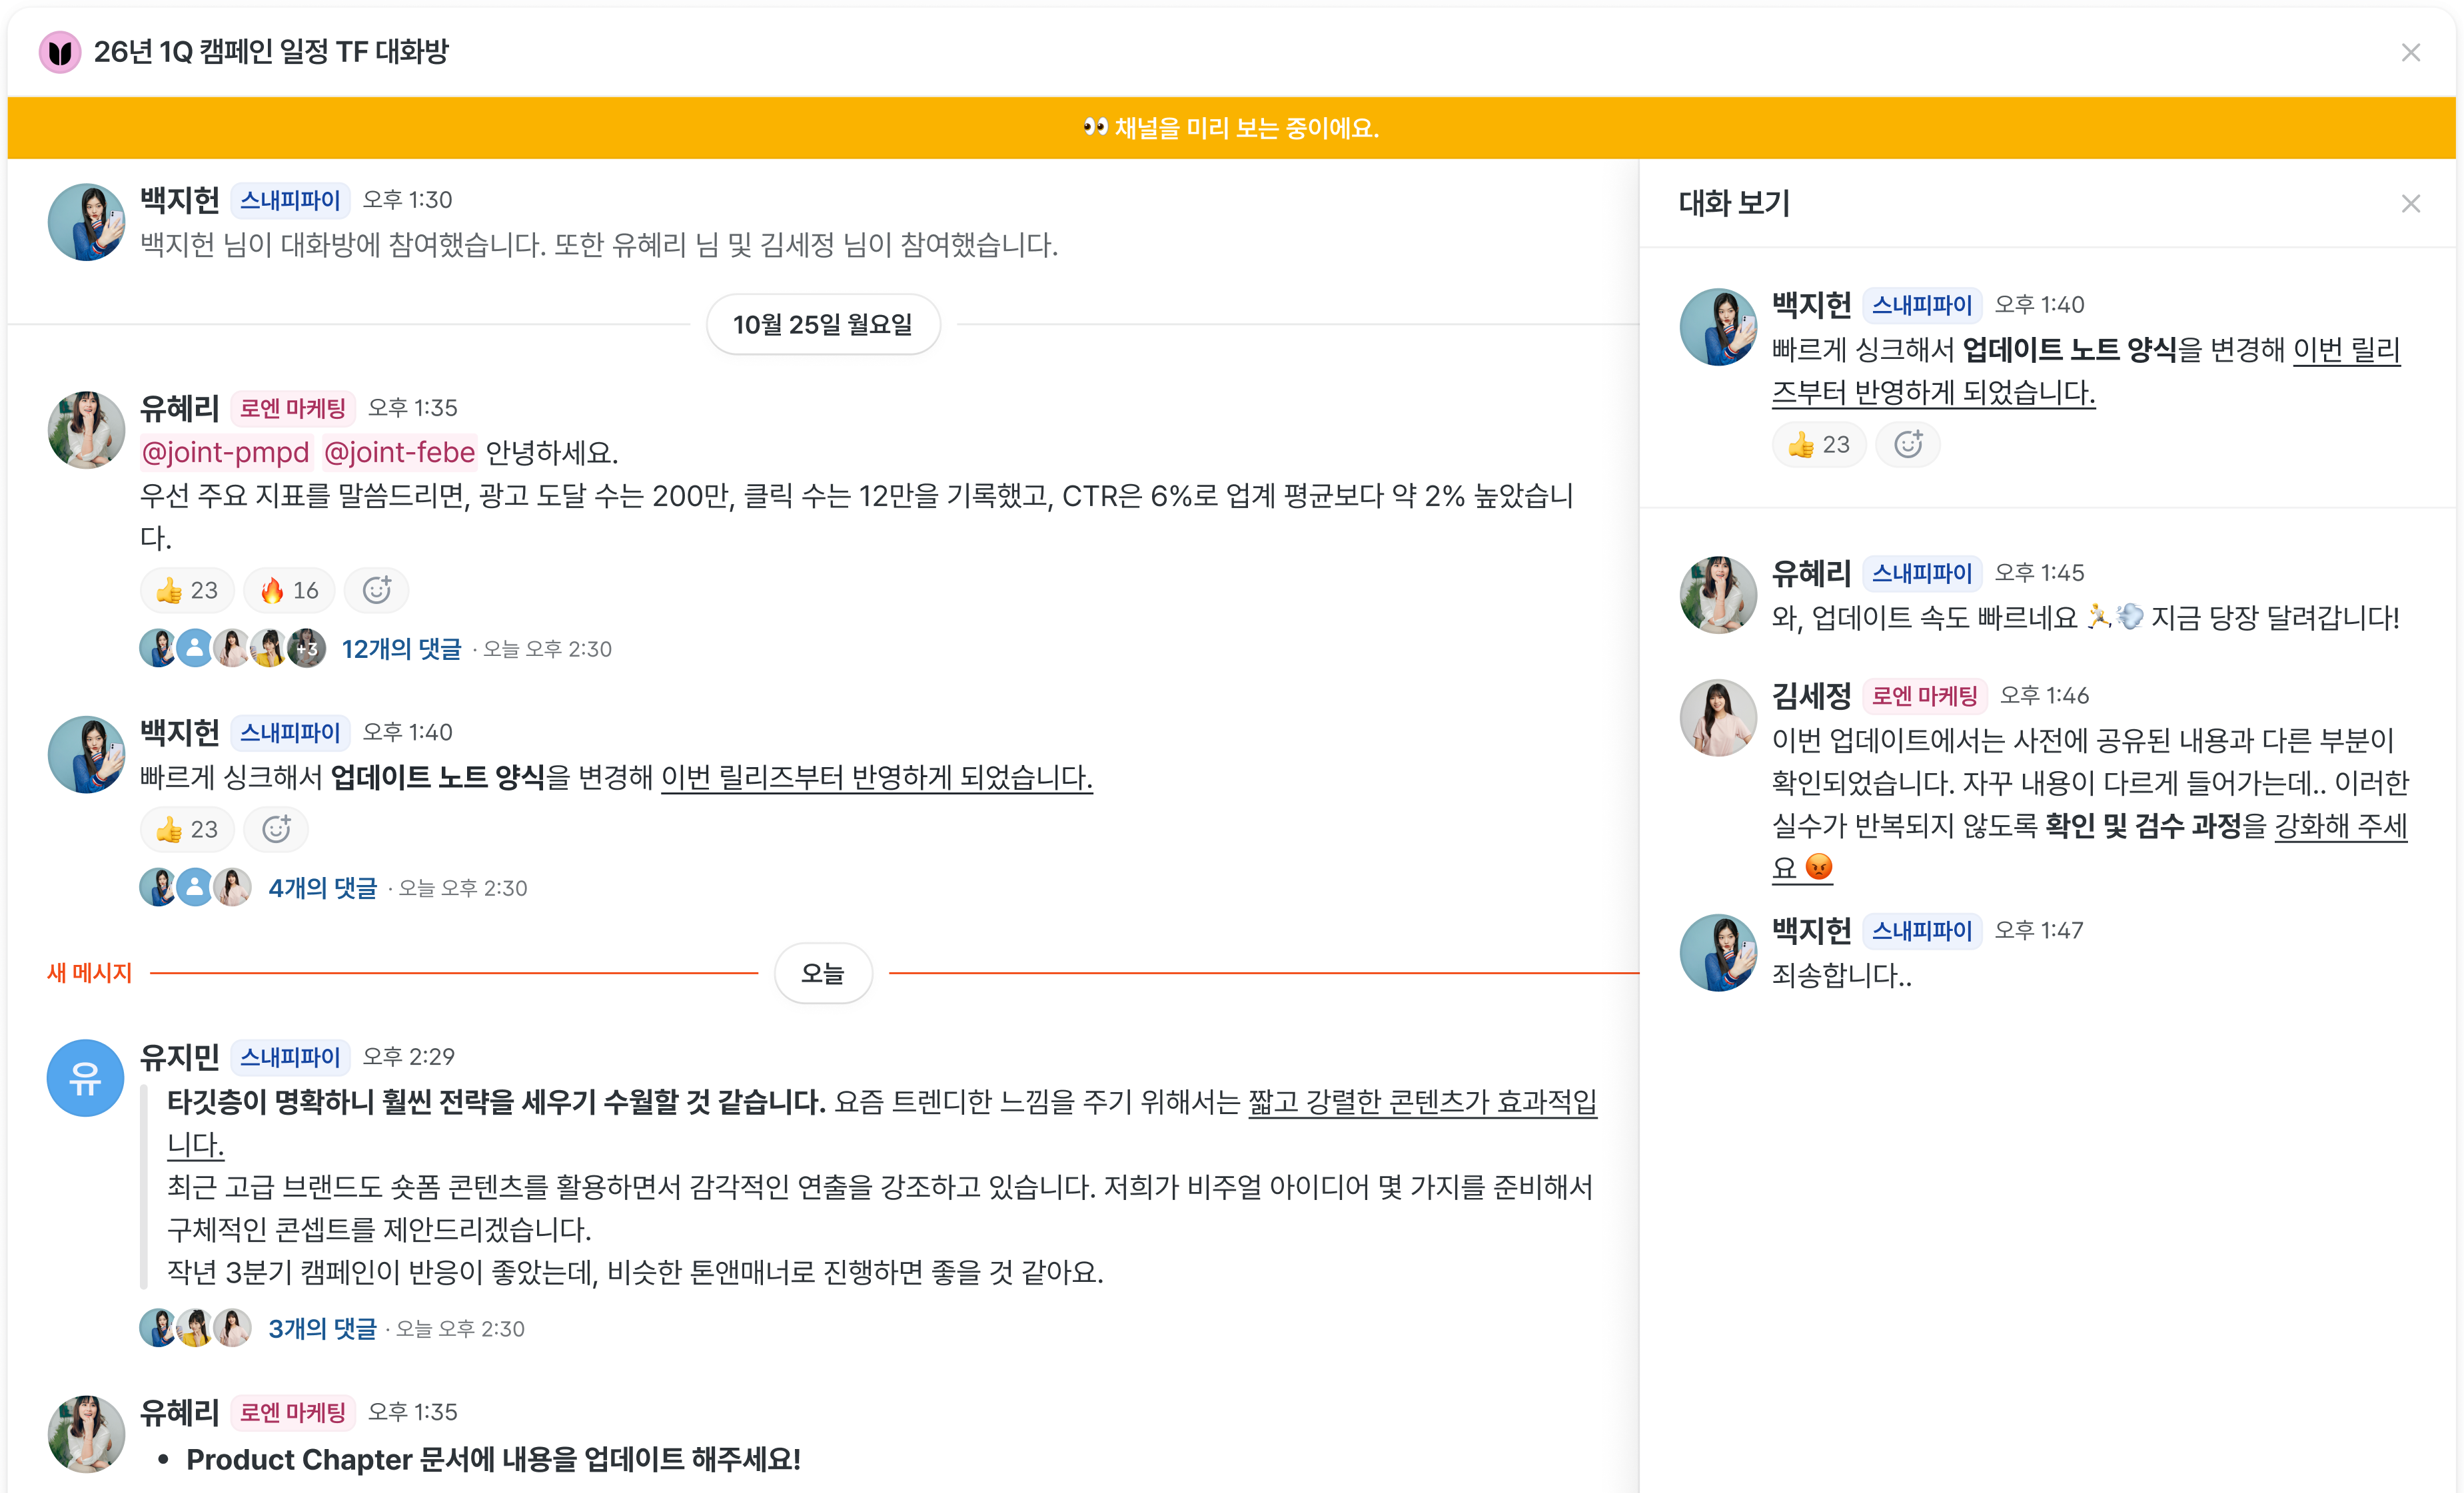The height and width of the screenshot is (1493, 2464).
Task: Click the stacked avatars beside 12개의 댓글
Action: [233, 649]
